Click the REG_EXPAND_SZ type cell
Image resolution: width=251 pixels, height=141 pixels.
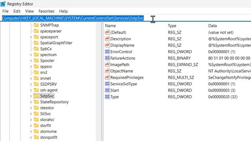coord(183,65)
